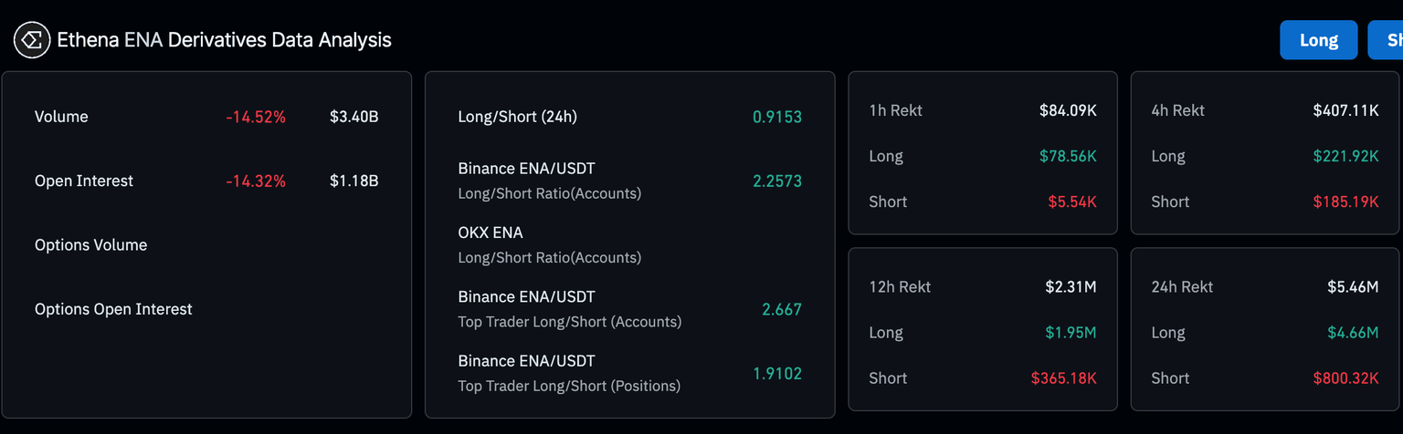Click the Options Volume label
The height and width of the screenshot is (434, 1403).
[x=90, y=244]
